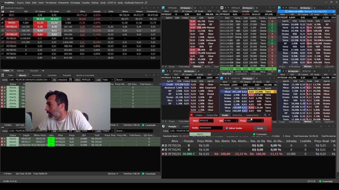Open the Estratégias menu

click(75, 3)
